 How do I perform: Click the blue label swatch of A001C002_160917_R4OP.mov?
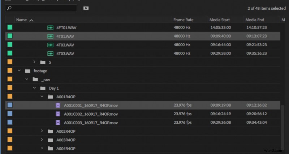pyautogui.click(x=10, y=114)
